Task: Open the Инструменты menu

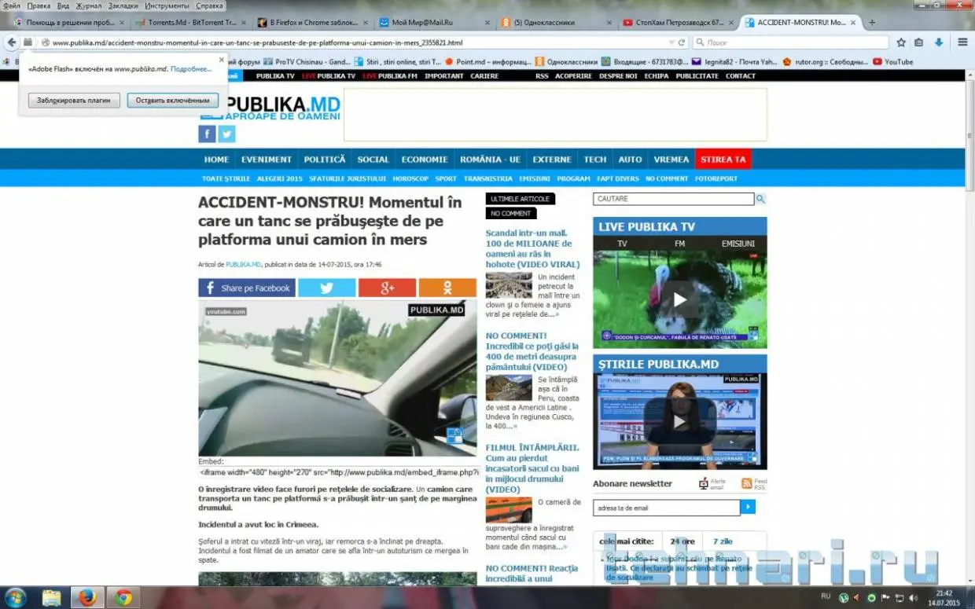Action: tap(167, 6)
